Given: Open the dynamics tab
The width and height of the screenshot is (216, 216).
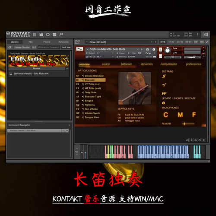Looking at the screenshot, I should [147, 64].
